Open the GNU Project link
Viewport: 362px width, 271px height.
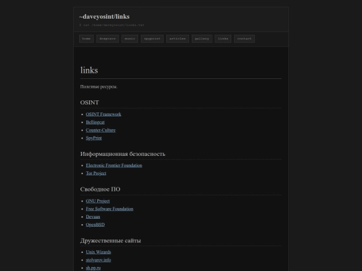point(98,201)
